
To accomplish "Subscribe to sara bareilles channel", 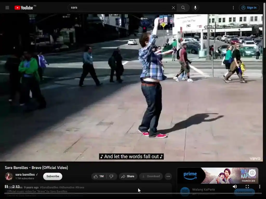I will [52, 176].
